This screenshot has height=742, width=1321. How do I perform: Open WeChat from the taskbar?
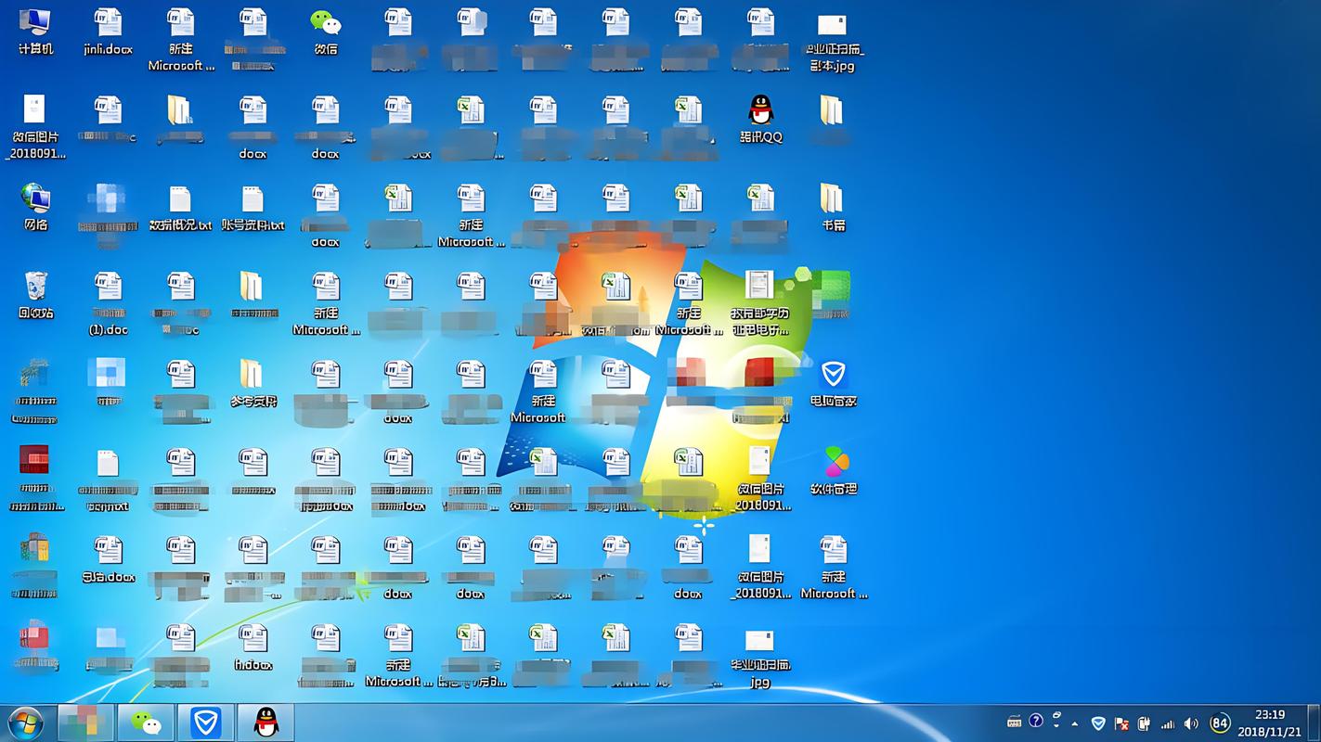click(x=146, y=722)
